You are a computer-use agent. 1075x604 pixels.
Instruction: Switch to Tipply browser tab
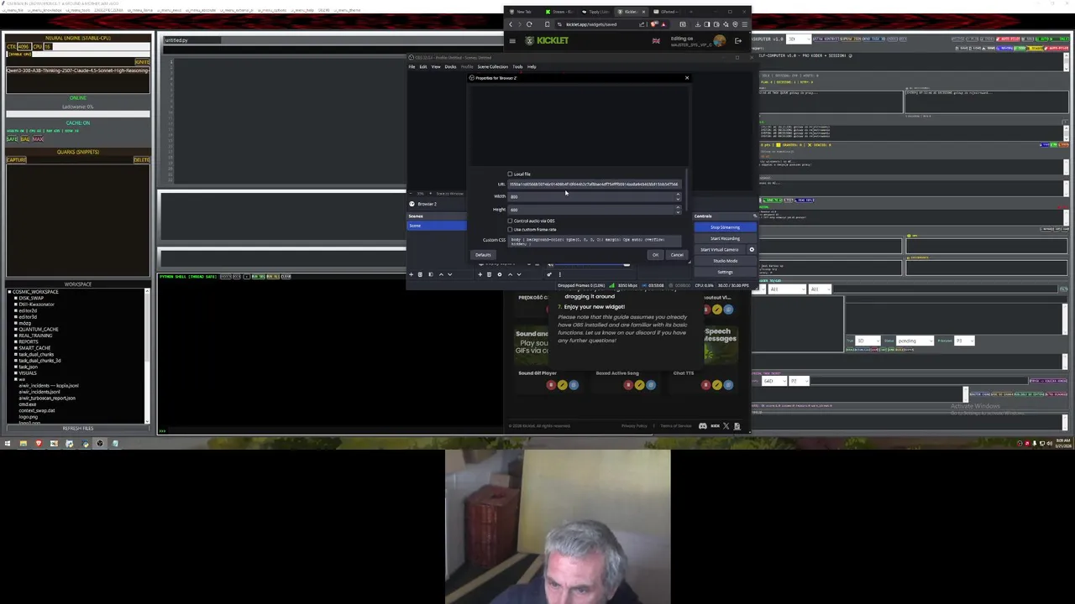pyautogui.click(x=596, y=12)
